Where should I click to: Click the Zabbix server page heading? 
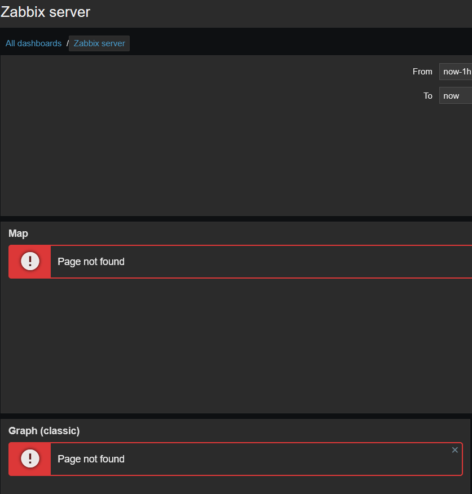pyautogui.click(x=45, y=12)
